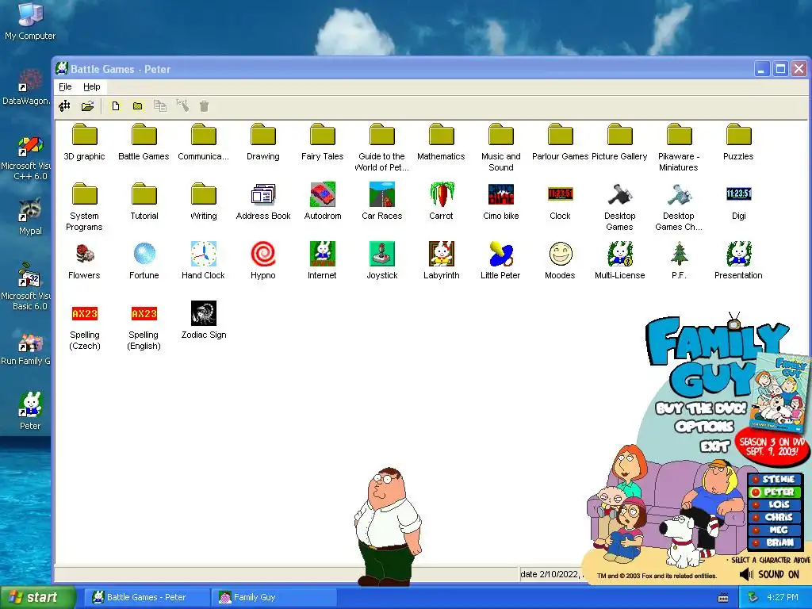Click the tree structure toolbar icon

coord(65,106)
